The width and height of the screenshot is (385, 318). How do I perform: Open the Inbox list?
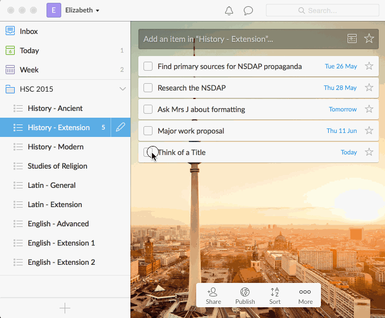pyautogui.click(x=28, y=32)
